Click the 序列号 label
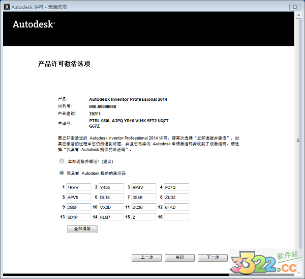This screenshot has height=279, width=305. pos(65,106)
